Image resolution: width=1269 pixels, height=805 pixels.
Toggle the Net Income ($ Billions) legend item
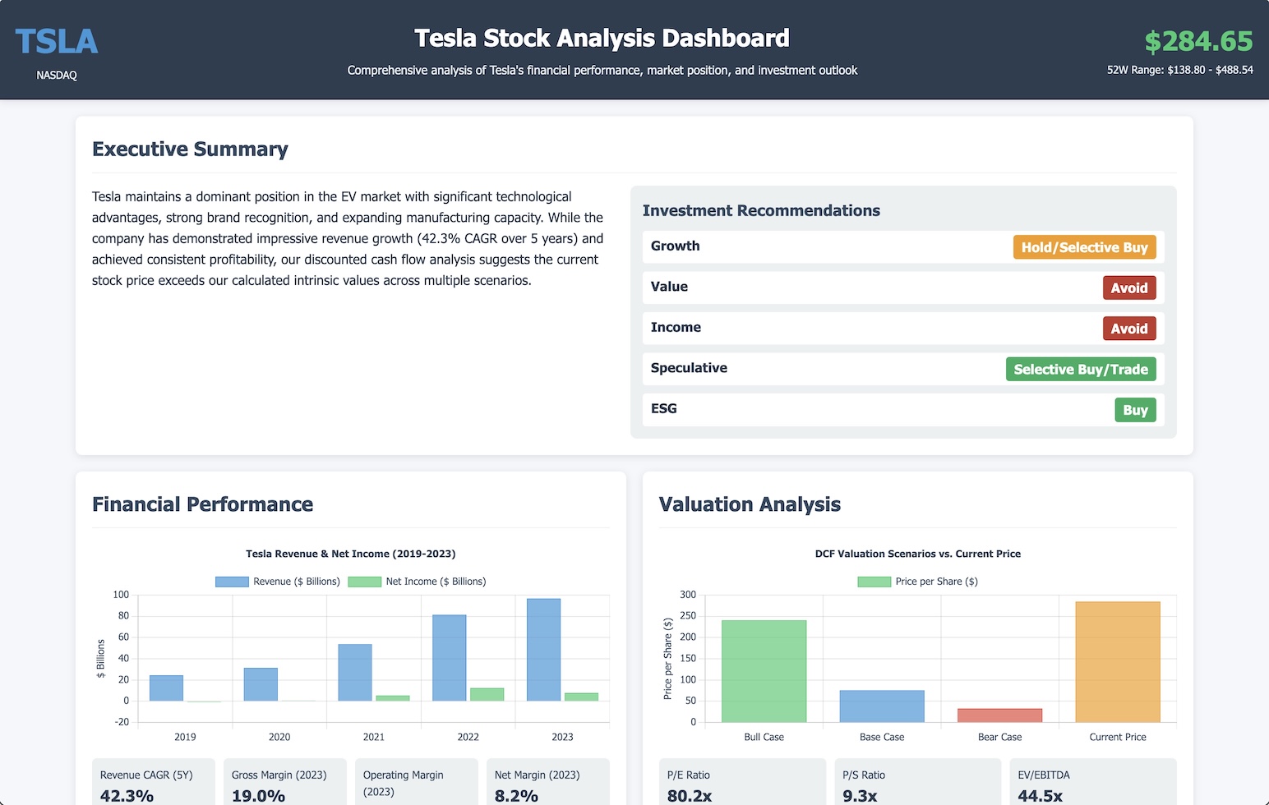pyautogui.click(x=417, y=582)
